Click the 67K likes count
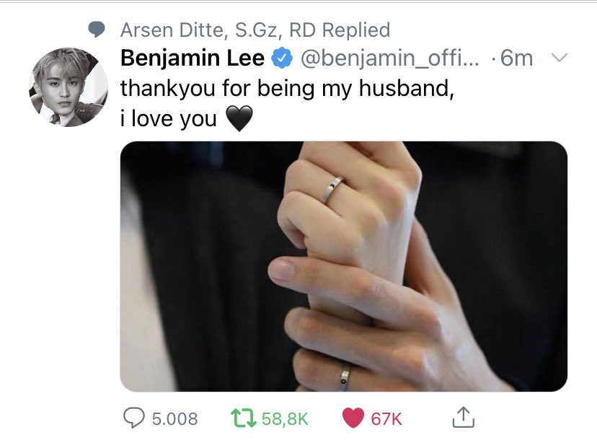 point(386,418)
